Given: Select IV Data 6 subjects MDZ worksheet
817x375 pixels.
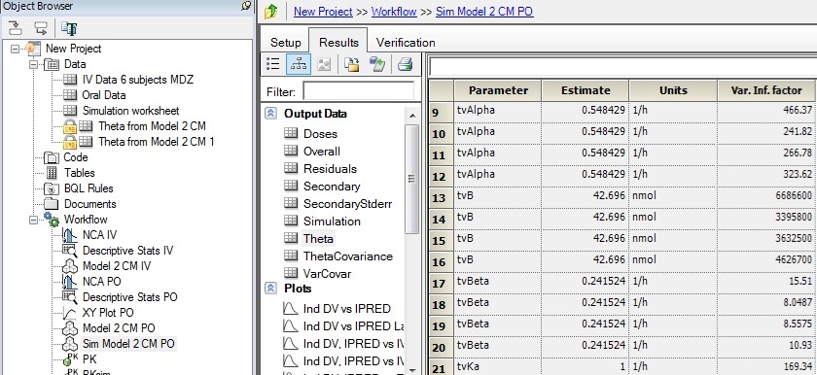Looking at the screenshot, I should pyautogui.click(x=137, y=80).
